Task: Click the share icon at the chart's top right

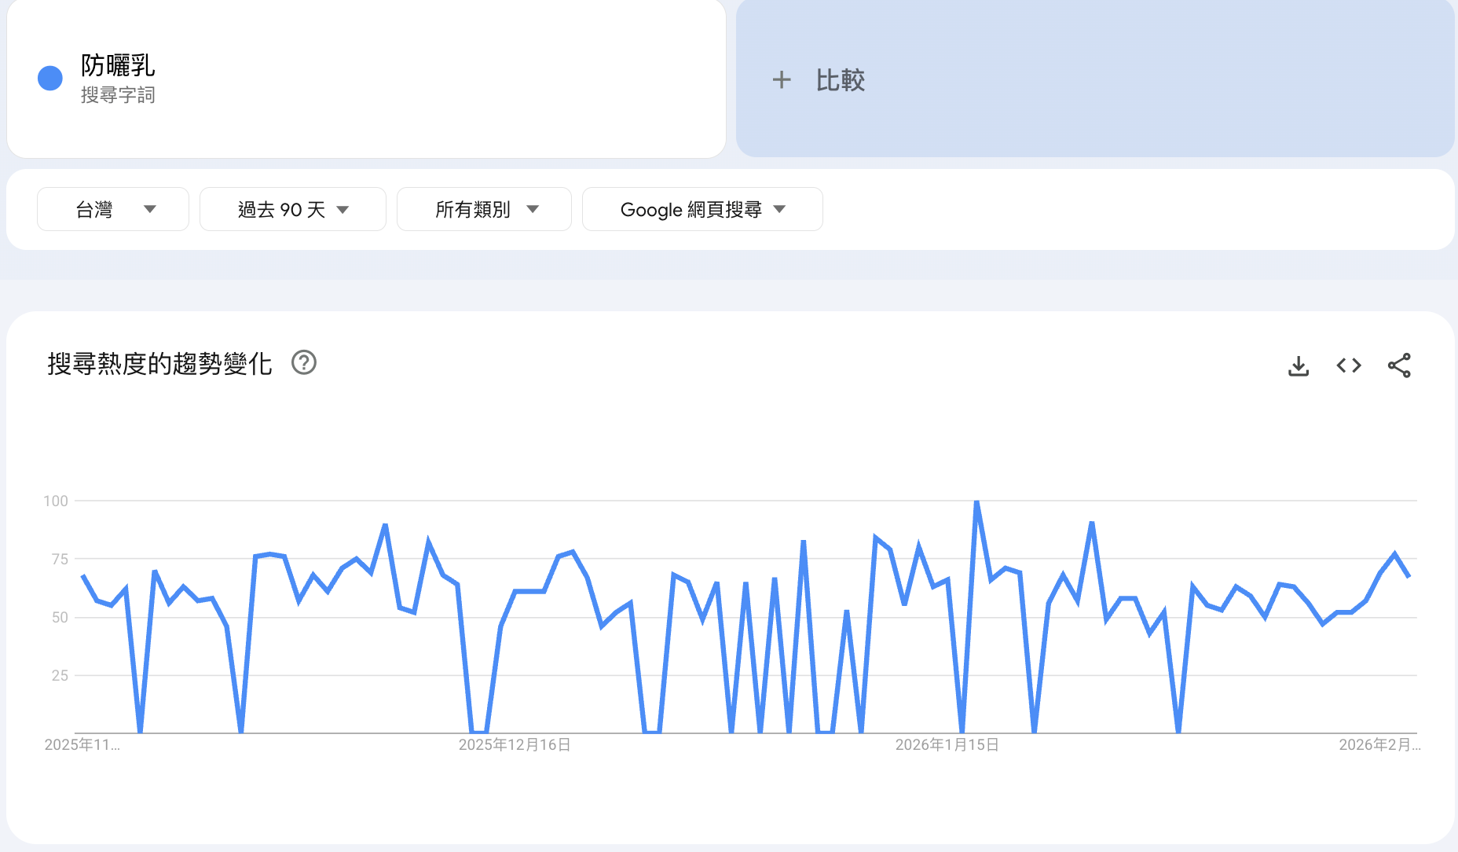Action: pos(1399,365)
